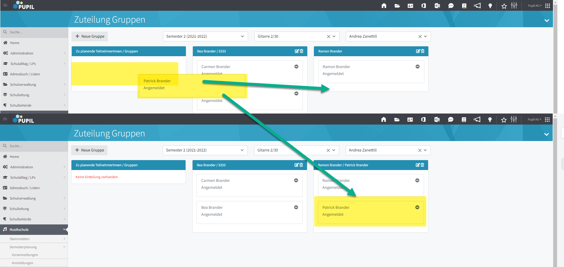Open the Outlook icon in the upper top bar
564x267 pixels.
point(437,6)
